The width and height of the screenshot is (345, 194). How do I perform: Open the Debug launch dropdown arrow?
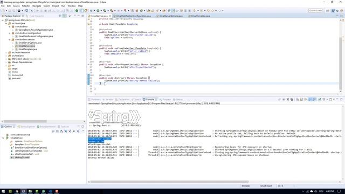[94, 11]
